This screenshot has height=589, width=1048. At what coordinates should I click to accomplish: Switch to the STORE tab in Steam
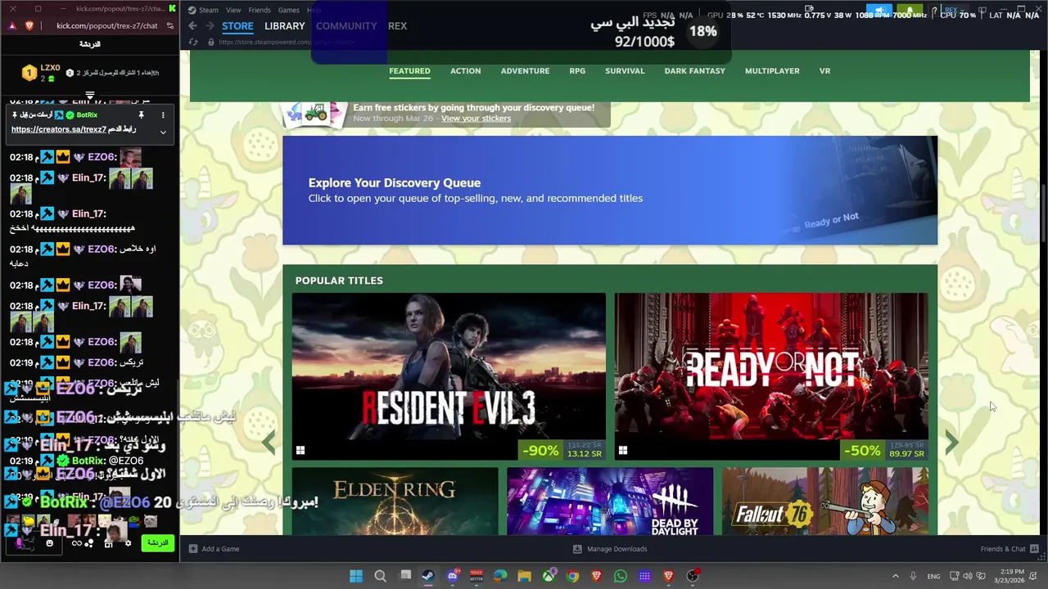pyautogui.click(x=237, y=26)
